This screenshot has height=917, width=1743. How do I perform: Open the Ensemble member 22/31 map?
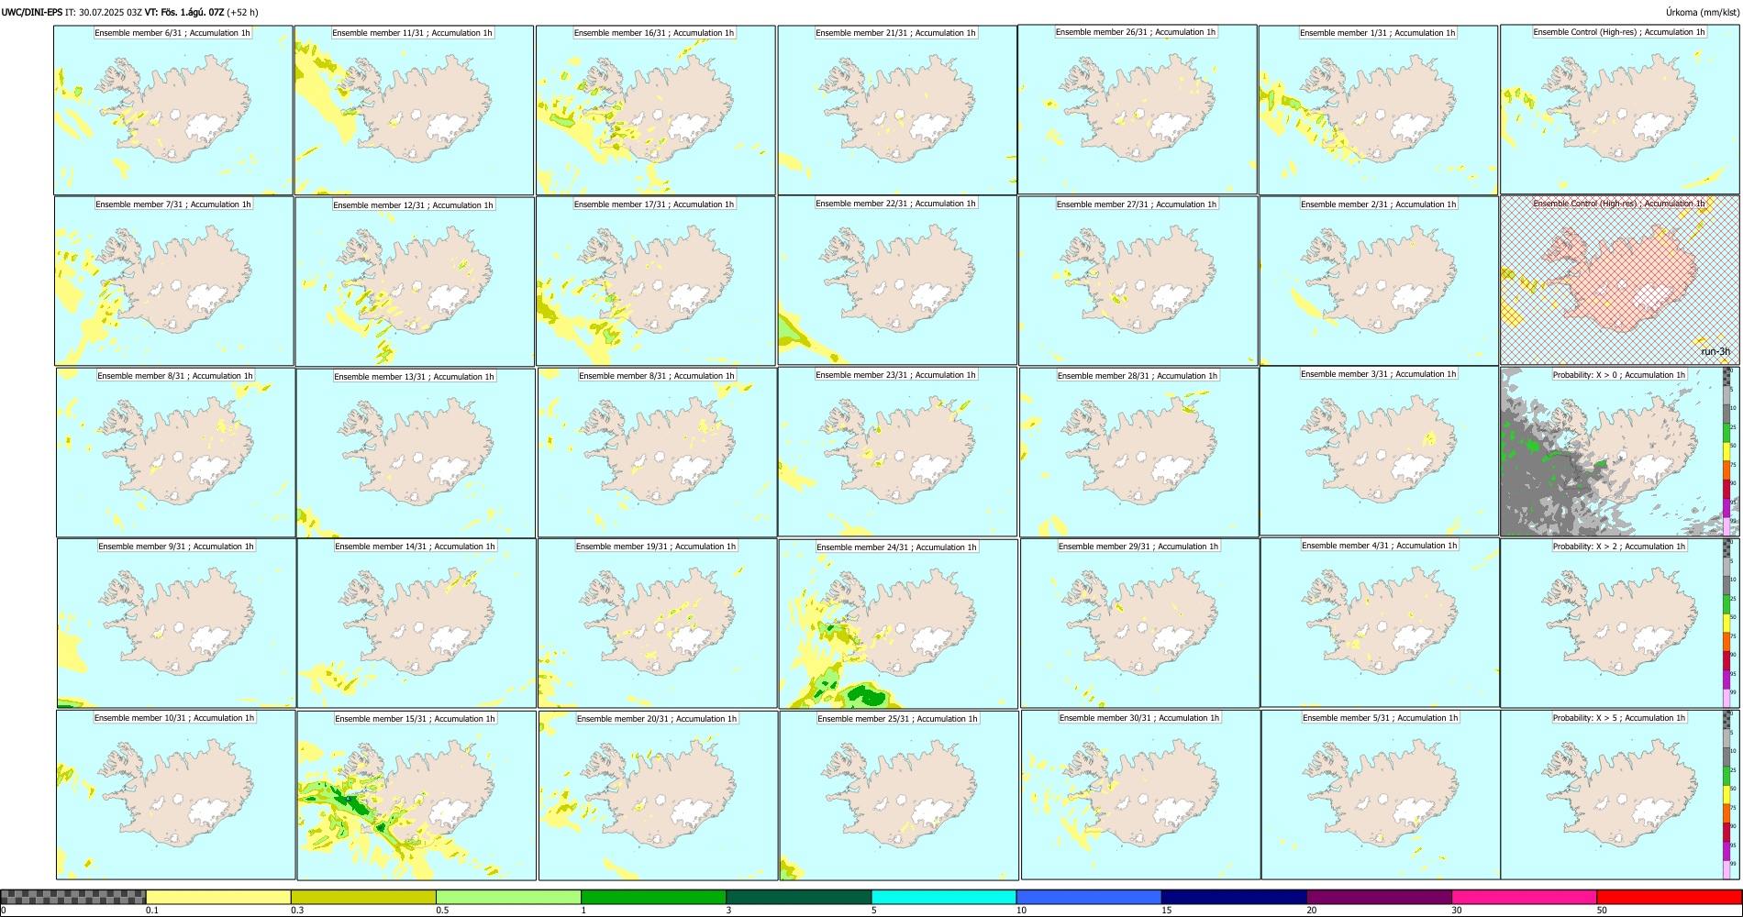point(897,281)
